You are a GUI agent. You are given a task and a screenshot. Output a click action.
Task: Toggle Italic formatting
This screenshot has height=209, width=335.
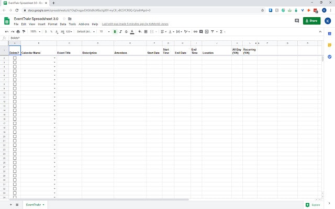pyautogui.click(x=120, y=31)
